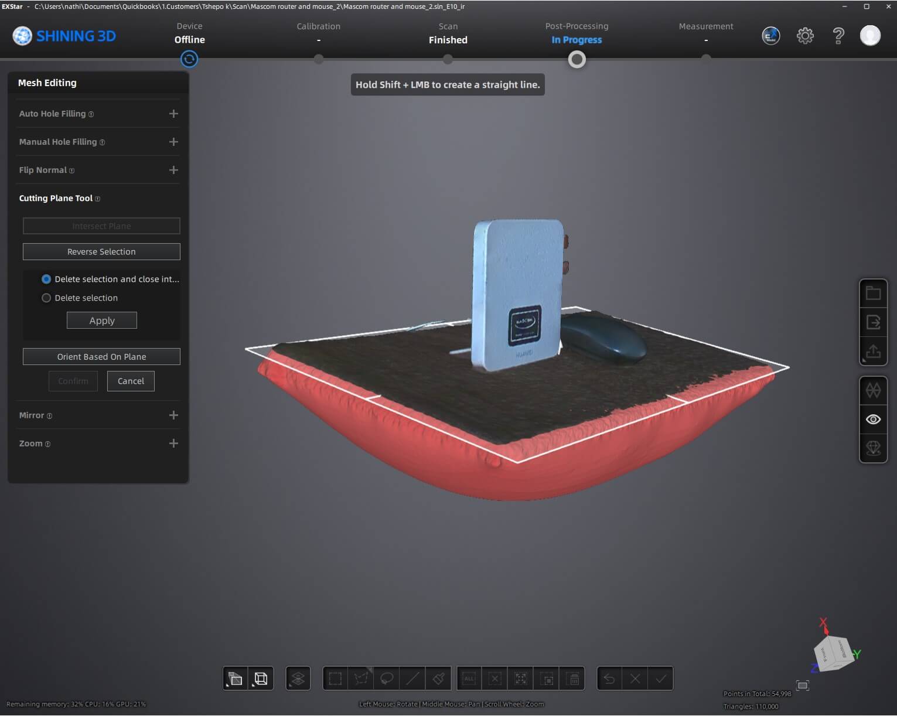Select the 'Delete selection' radio option
The width and height of the screenshot is (897, 716).
pyautogui.click(x=46, y=298)
